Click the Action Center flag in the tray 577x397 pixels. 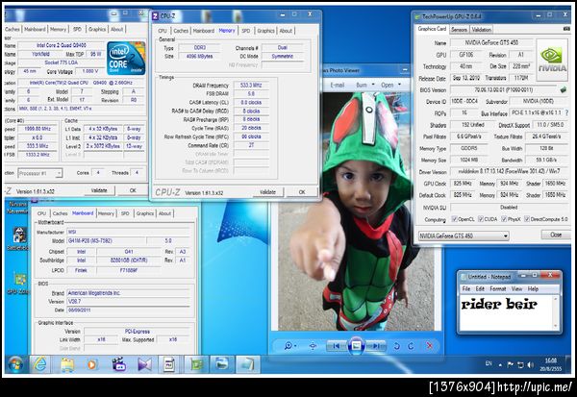pyautogui.click(x=510, y=364)
